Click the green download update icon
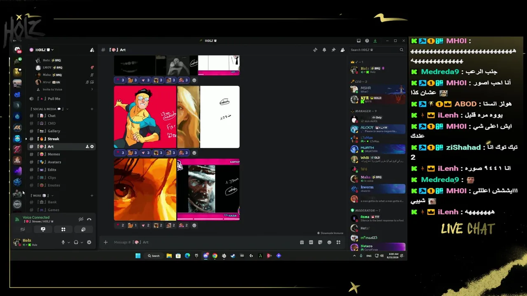Viewport: 527px width, 296px height. click(375, 41)
